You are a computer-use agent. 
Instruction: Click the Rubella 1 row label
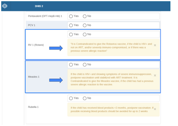pyautogui.click(x=33, y=107)
